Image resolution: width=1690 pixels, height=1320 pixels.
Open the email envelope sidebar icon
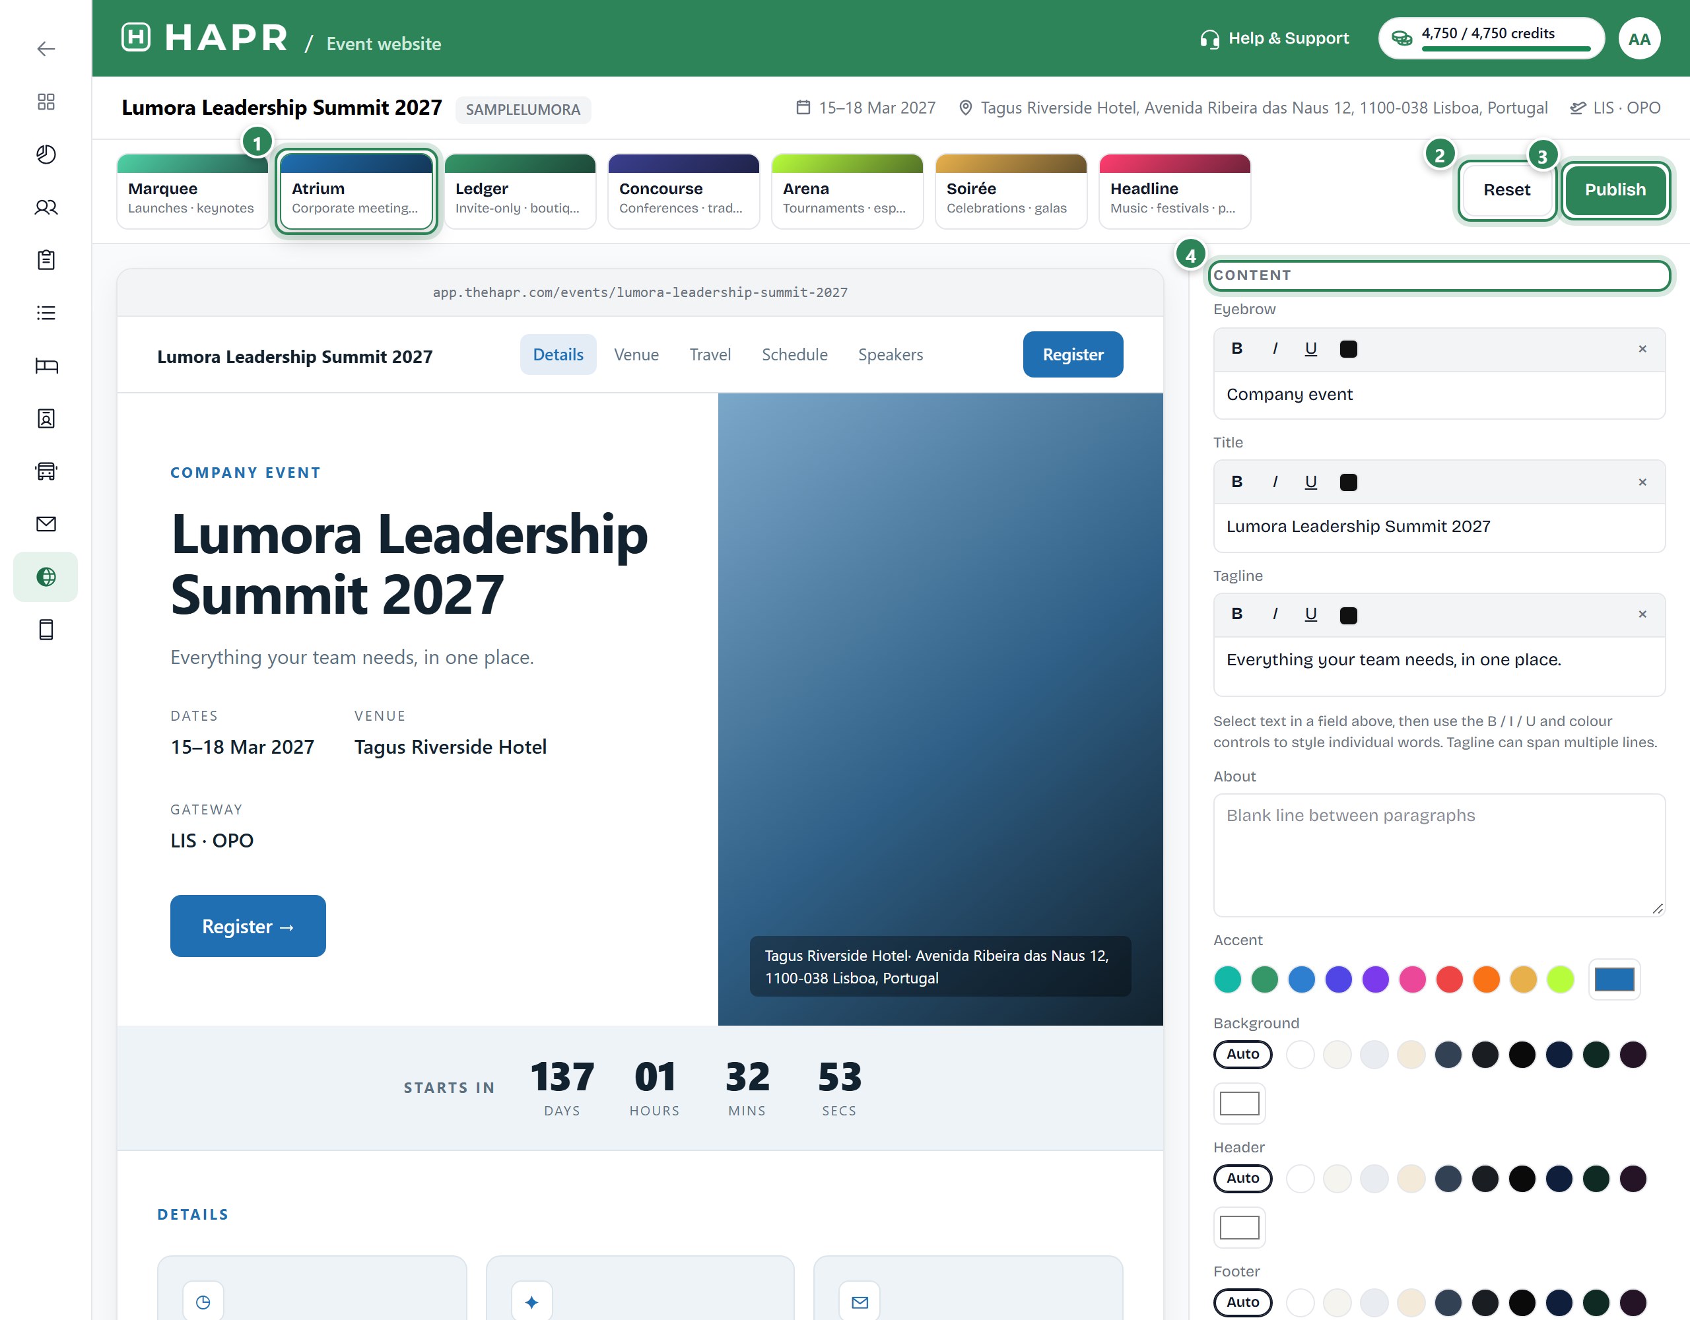tap(46, 524)
